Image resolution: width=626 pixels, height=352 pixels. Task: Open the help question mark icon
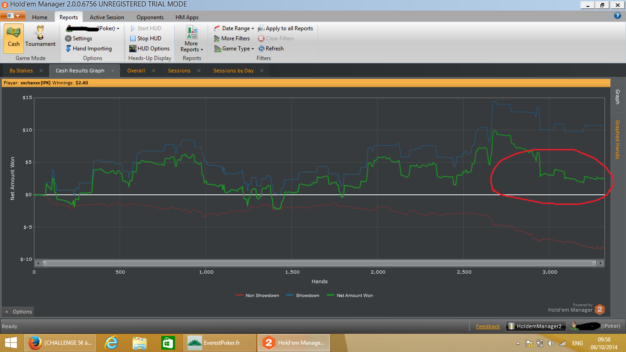point(617,16)
